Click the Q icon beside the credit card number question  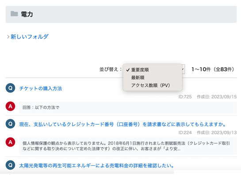click(10, 124)
